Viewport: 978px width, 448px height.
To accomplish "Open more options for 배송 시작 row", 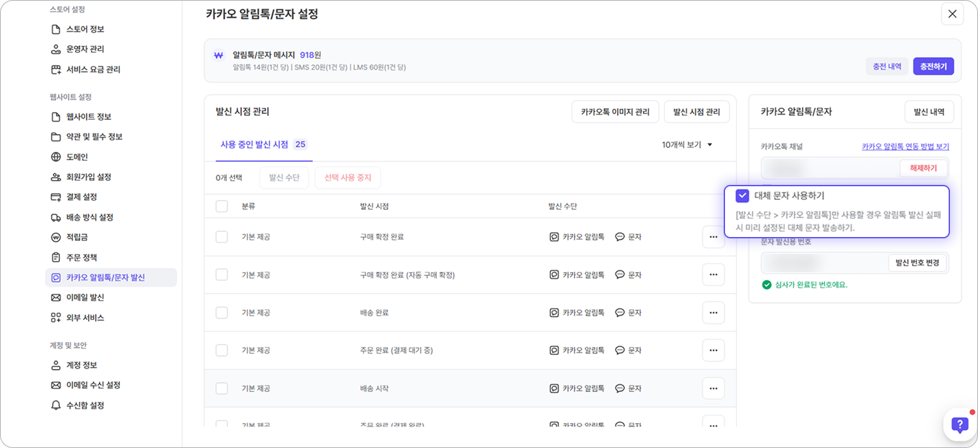I will (x=713, y=388).
